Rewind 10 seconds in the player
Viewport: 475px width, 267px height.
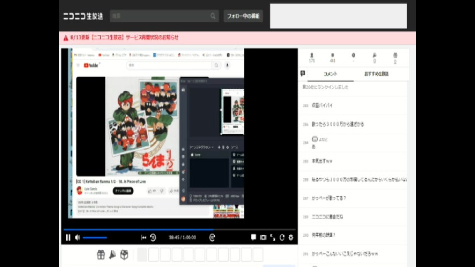click(153, 238)
